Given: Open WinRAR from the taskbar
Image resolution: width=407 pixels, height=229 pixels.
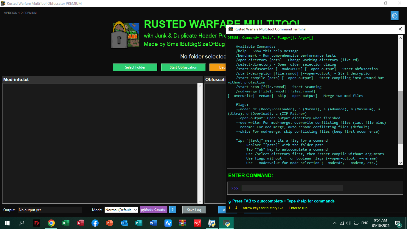Looking at the screenshot, I should click(183, 223).
